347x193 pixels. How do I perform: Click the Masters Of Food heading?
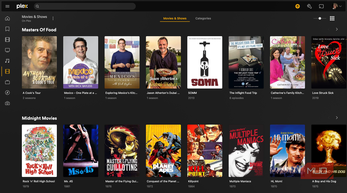click(39, 30)
